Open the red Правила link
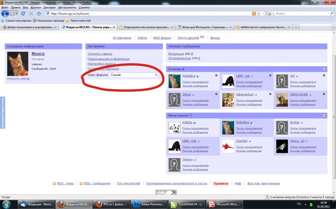Screen dimensions: 336x209 (x=220, y=183)
